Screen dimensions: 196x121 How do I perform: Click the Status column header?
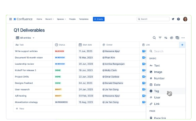[x=64, y=45]
